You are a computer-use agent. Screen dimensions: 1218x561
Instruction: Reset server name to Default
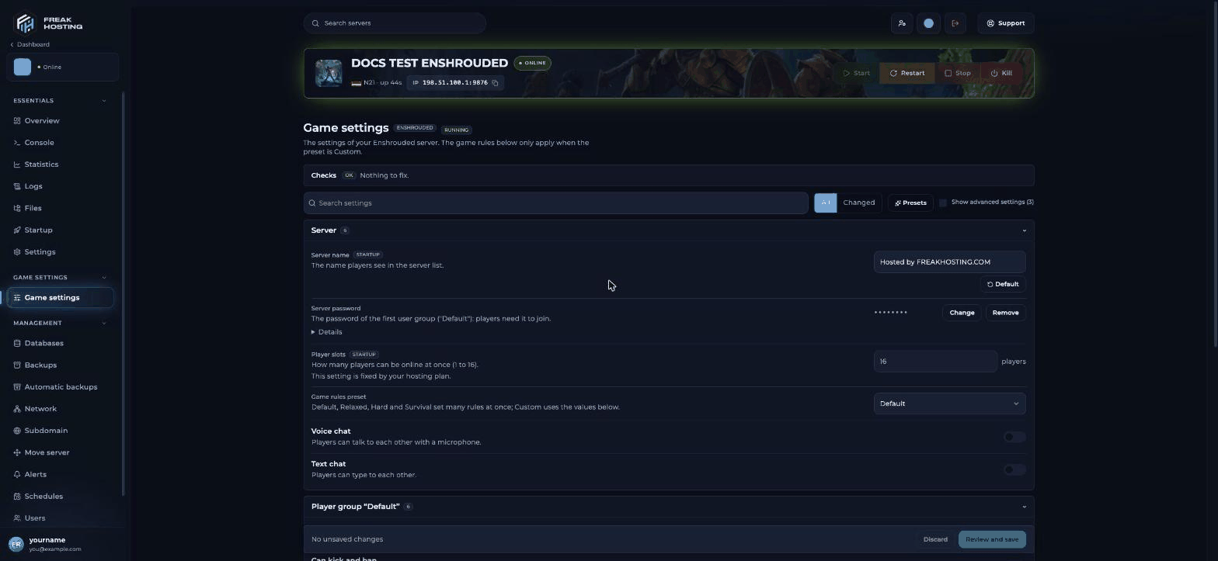pos(1003,284)
